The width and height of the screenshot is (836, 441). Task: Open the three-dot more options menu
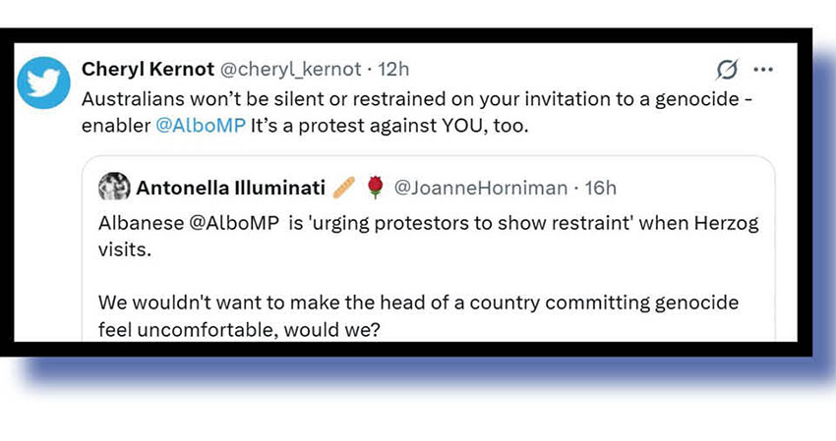point(763,70)
